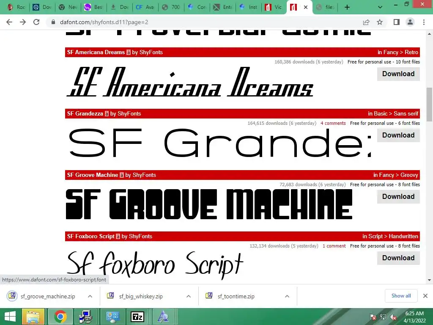View the 4 comments on SF Grandezza

[x=333, y=123]
